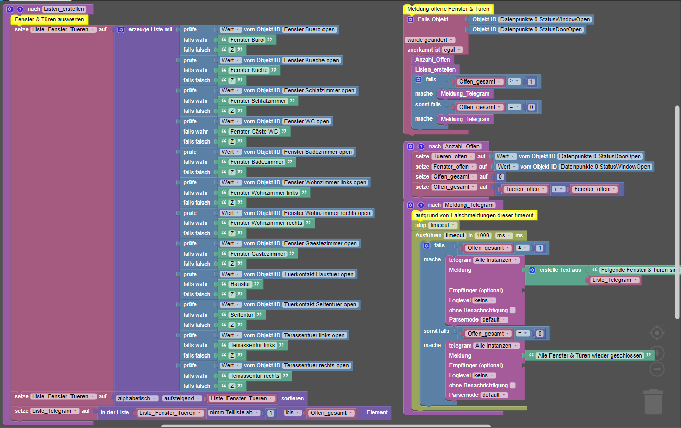
Task: Open 'bis' dropdown in sublist block
Action: (292, 413)
